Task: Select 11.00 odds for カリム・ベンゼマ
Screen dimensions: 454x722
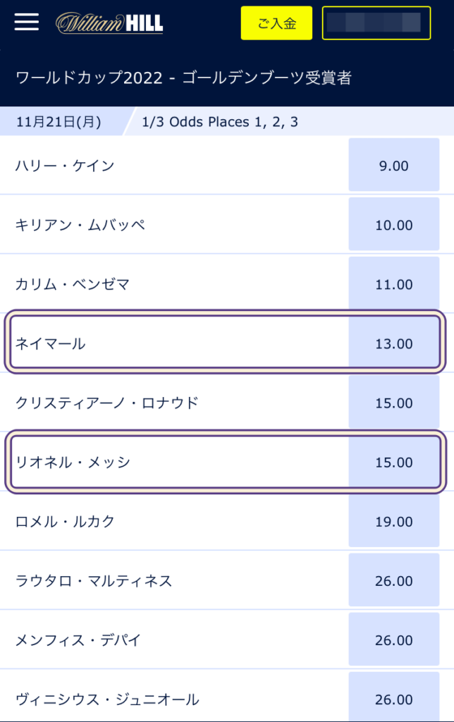Action: click(x=393, y=284)
